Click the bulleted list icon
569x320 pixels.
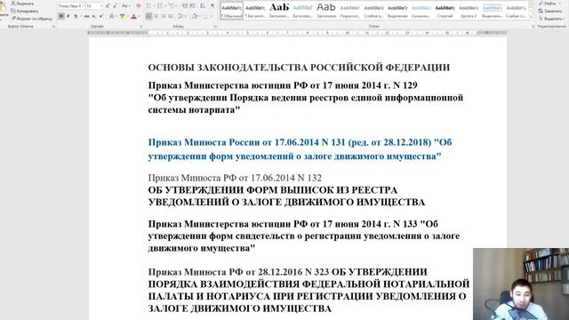pos(148,6)
